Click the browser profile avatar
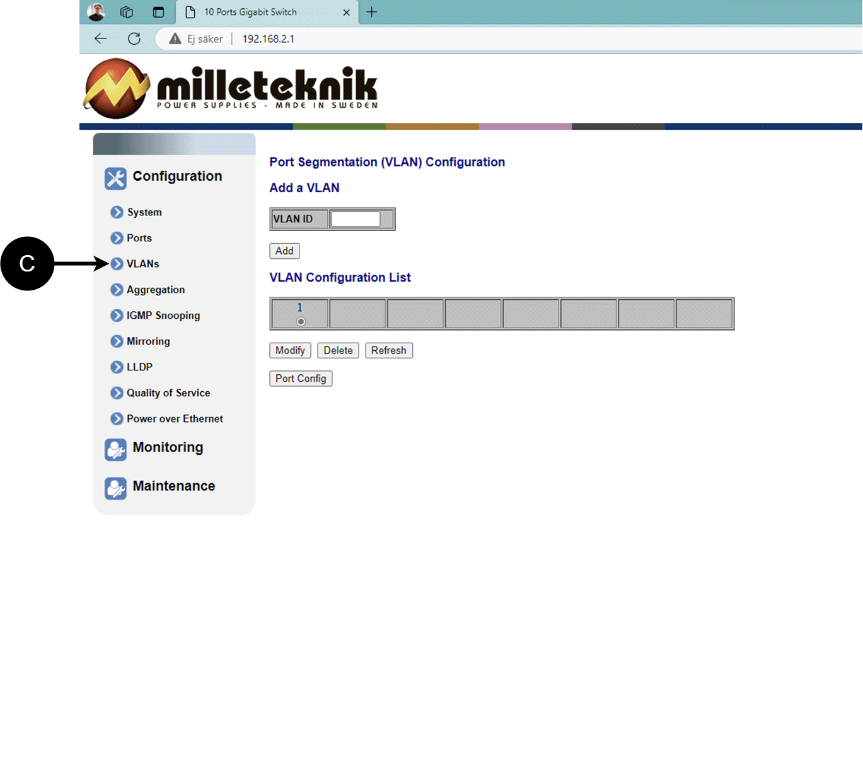The image size is (863, 783). pyautogui.click(x=96, y=12)
